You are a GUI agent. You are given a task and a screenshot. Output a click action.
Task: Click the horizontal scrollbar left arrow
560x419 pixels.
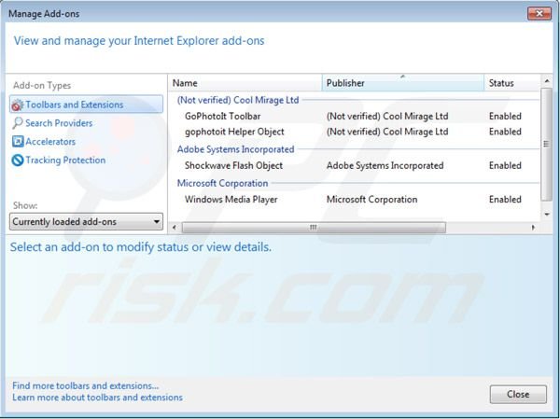click(x=175, y=228)
